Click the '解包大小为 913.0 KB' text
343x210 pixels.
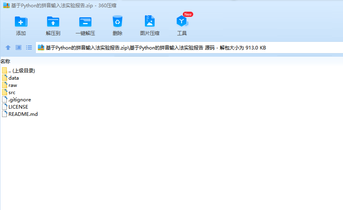243,47
